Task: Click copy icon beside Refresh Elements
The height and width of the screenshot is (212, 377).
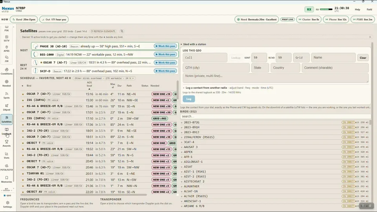Action: tap(122, 31)
